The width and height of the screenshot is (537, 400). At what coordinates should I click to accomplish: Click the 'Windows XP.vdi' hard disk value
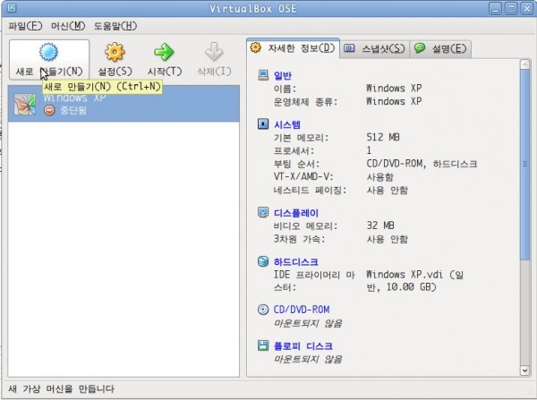pyautogui.click(x=414, y=281)
